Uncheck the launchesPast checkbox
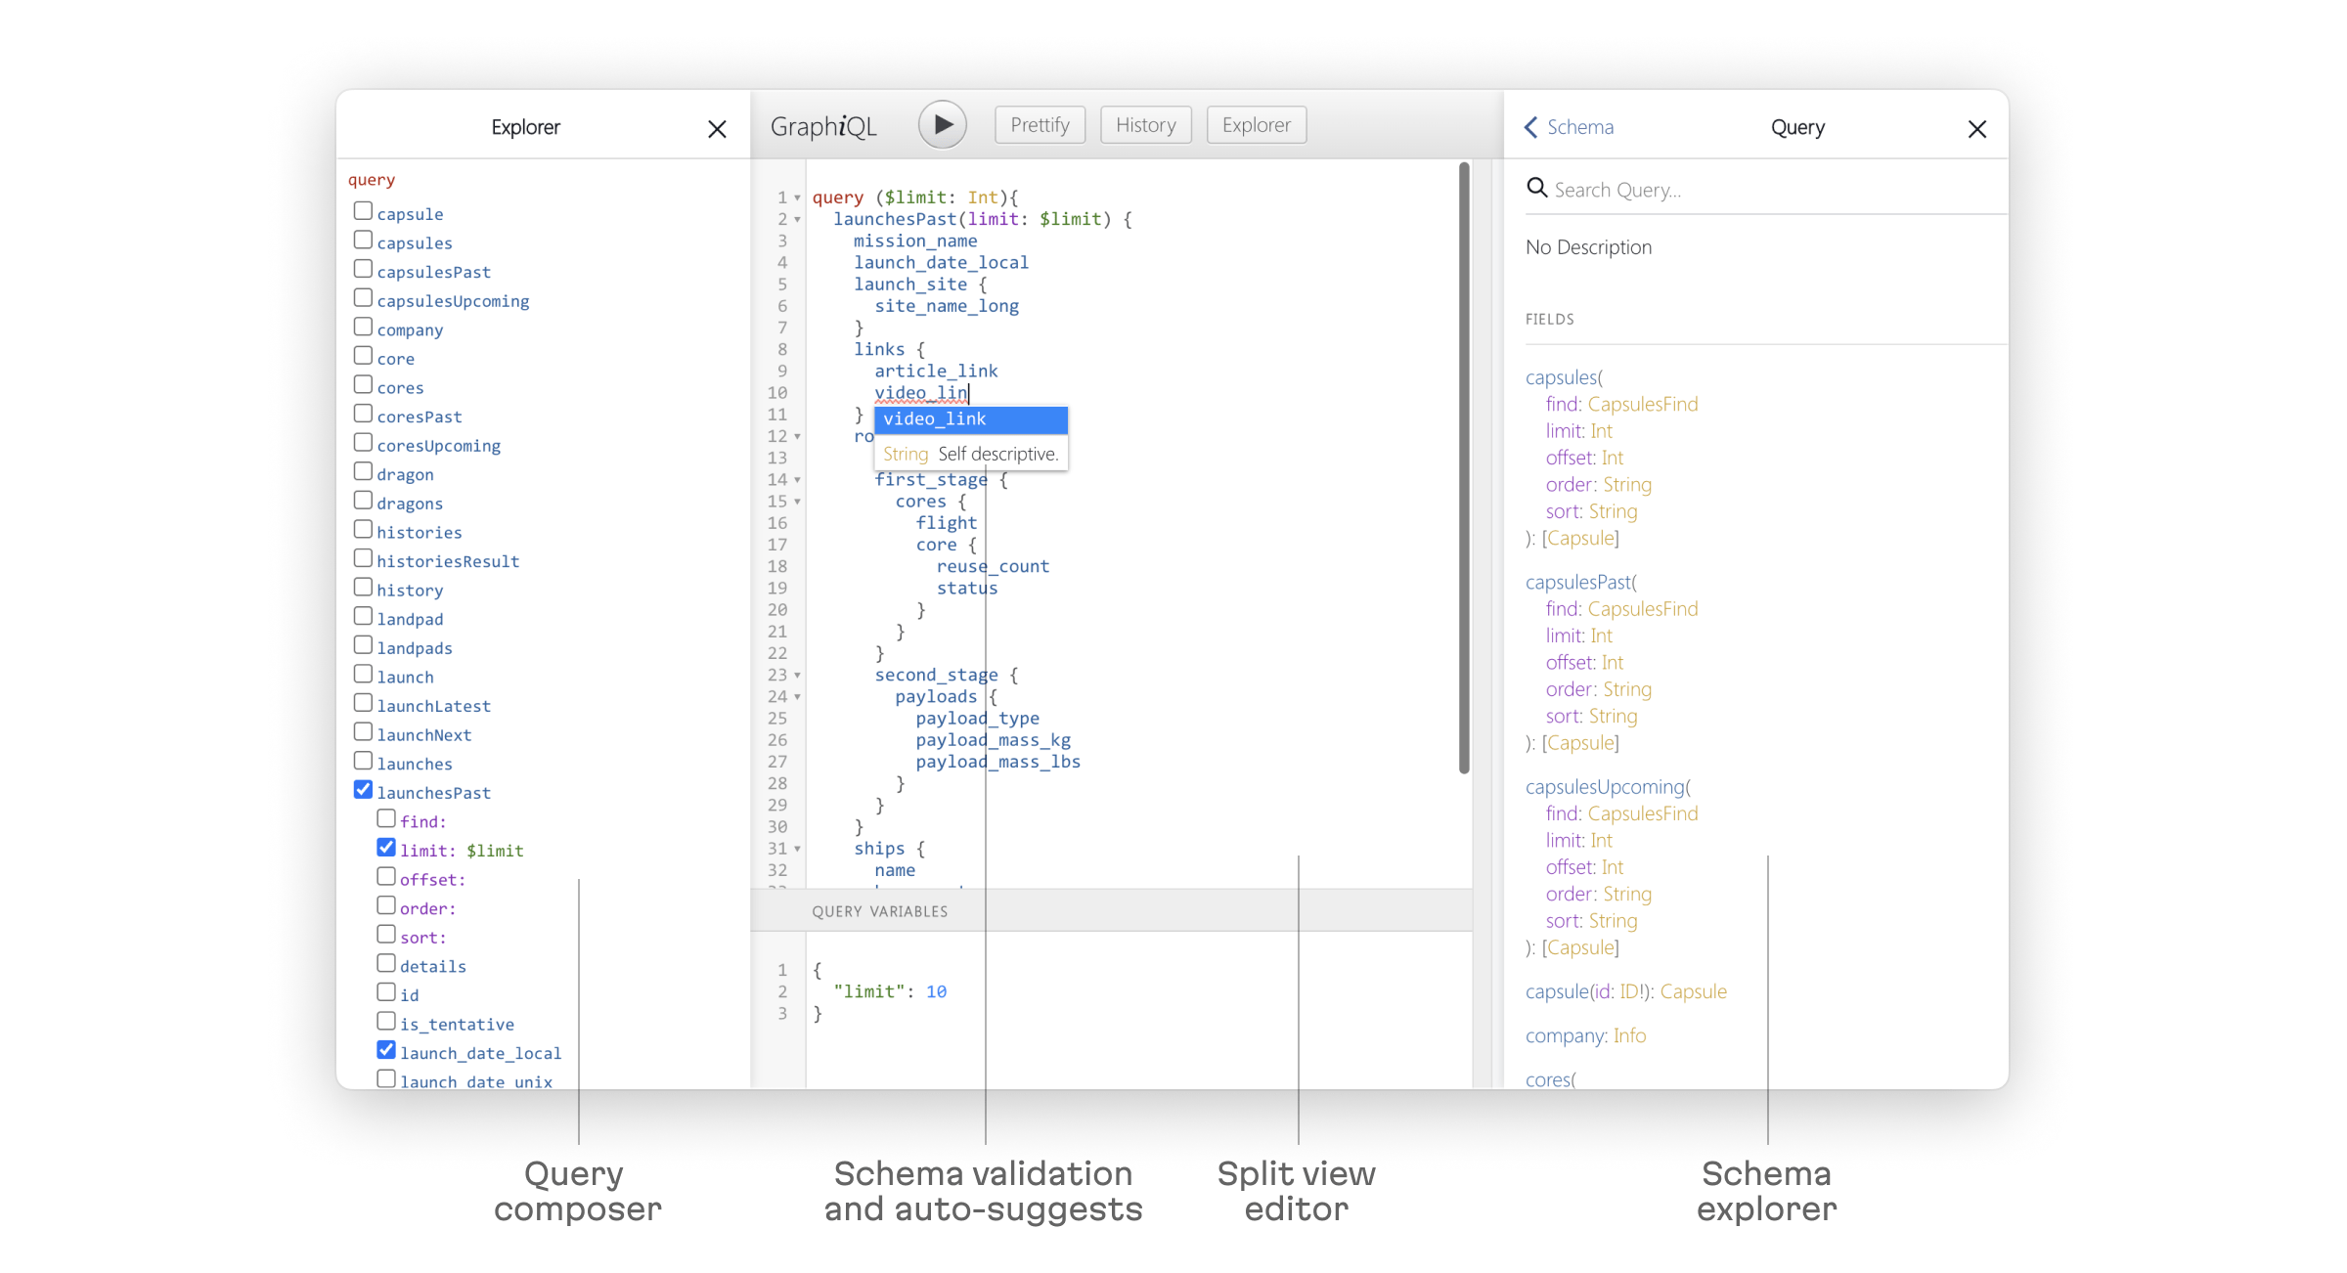 [363, 790]
